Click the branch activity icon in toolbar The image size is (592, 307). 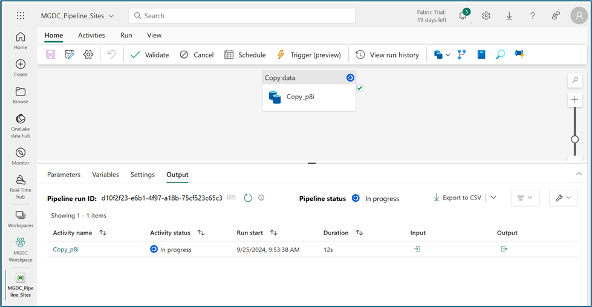tap(461, 54)
